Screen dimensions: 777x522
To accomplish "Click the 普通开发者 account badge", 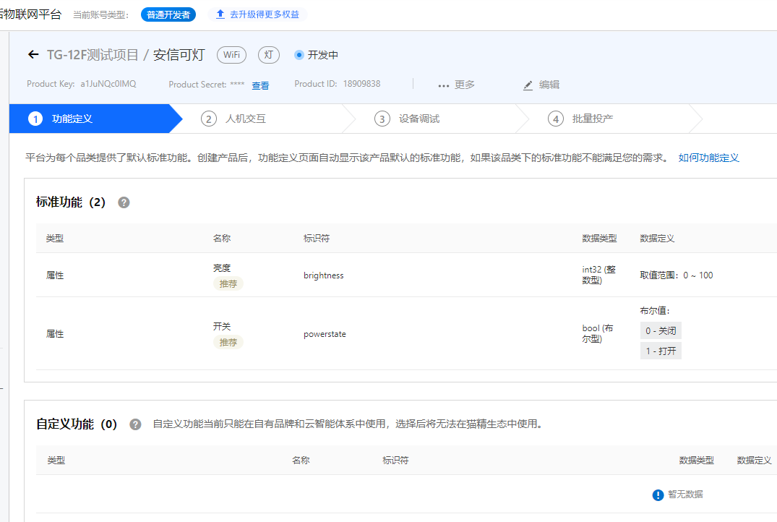I will tap(168, 14).
